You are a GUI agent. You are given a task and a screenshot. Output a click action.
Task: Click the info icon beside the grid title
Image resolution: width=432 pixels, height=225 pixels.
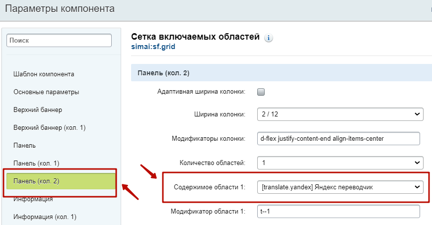[x=269, y=38]
